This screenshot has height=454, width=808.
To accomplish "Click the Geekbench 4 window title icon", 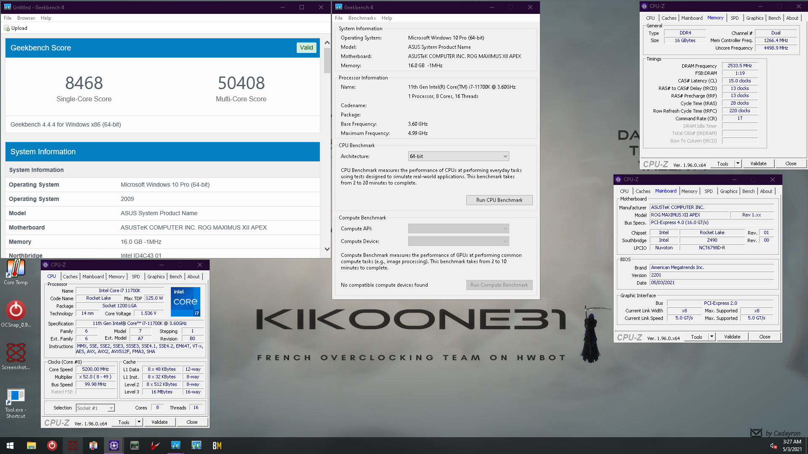I will 338,7.
